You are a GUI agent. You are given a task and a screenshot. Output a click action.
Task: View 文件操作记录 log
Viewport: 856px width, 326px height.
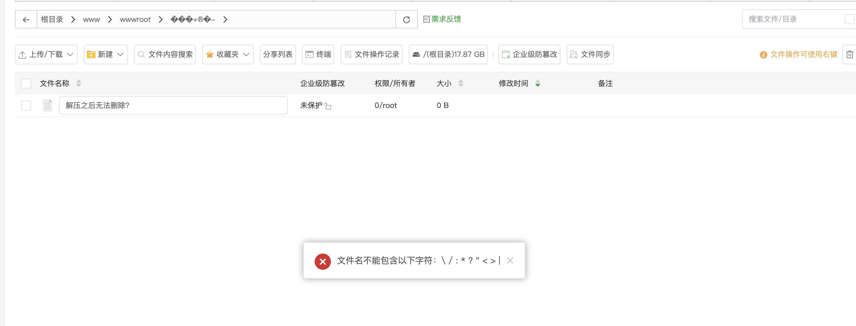pos(372,54)
